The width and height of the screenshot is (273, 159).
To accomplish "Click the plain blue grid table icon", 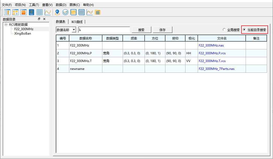I will click(x=40, y=12).
